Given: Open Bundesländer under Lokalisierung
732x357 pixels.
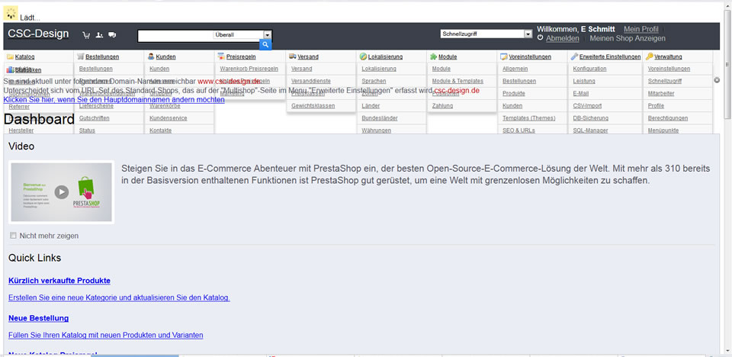Looking at the screenshot, I should tap(380, 118).
